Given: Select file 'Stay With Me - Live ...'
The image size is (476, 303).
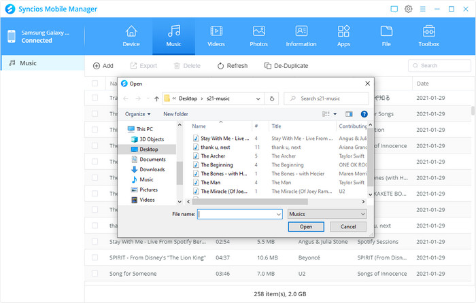Looking at the screenshot, I should click(224, 139).
